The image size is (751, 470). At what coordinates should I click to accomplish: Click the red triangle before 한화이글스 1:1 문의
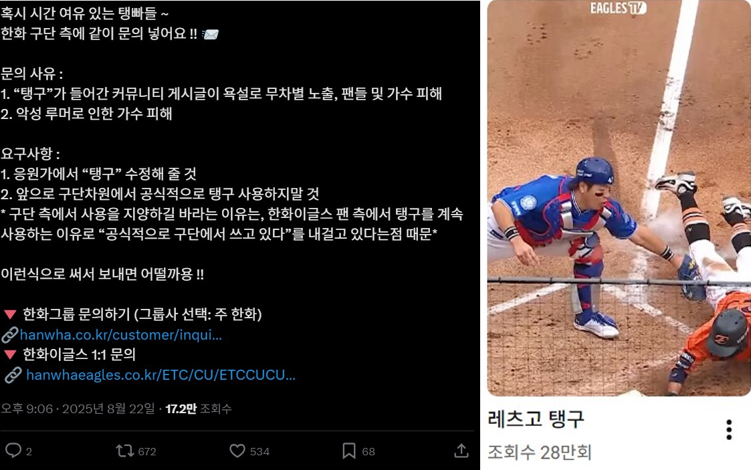[x=11, y=354]
